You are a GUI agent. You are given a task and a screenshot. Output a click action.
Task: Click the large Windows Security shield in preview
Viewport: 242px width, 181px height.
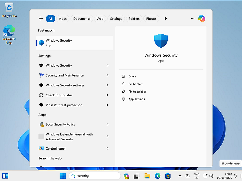[161, 40]
